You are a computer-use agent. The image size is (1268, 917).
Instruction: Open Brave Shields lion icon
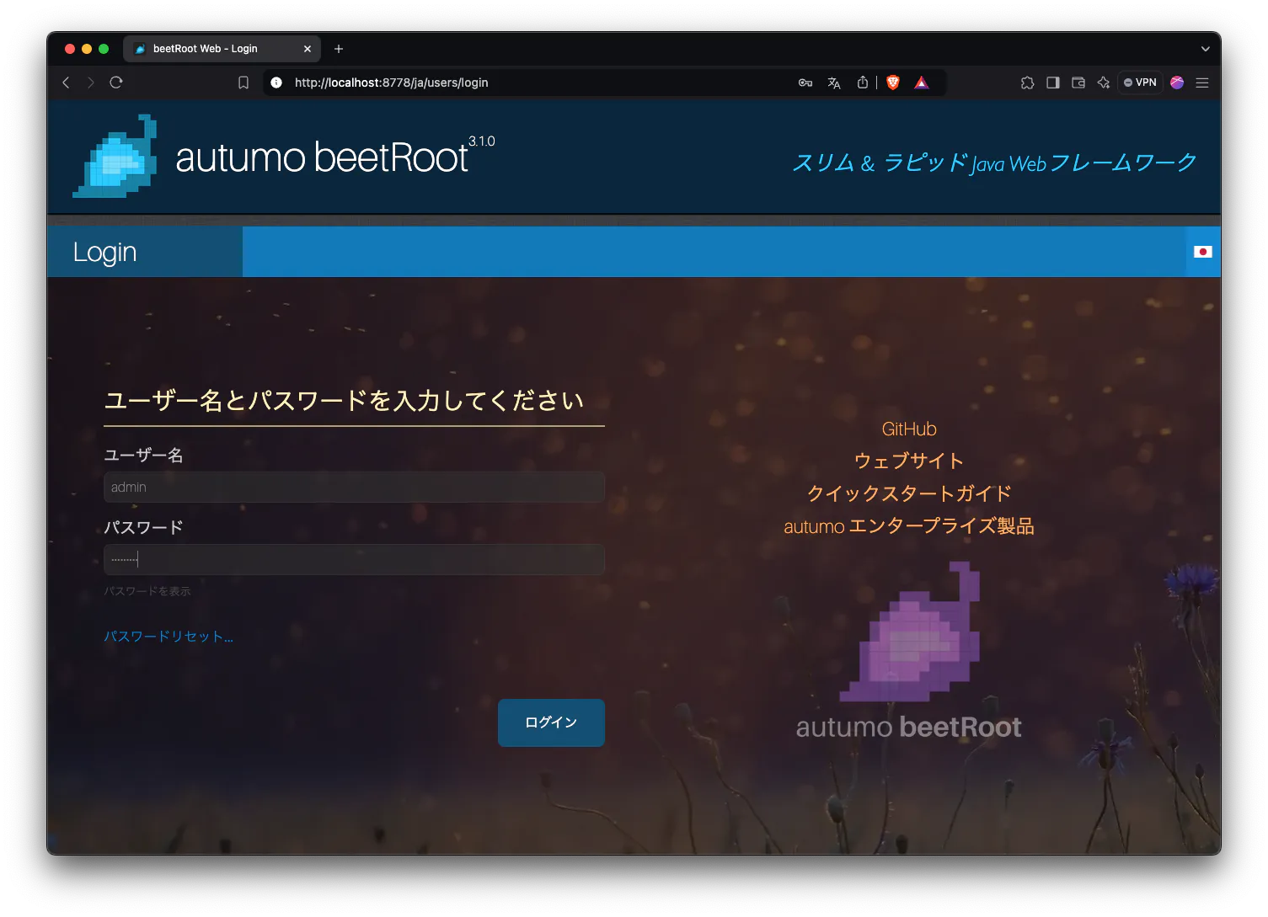[x=893, y=83]
